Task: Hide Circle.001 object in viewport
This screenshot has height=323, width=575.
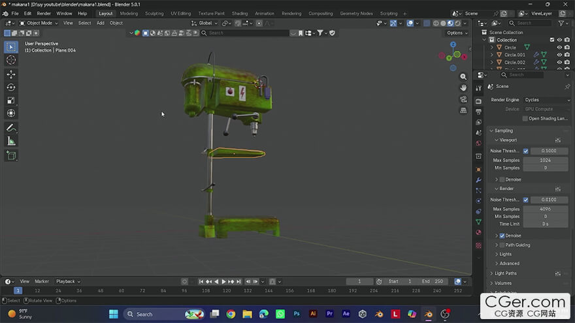Action: point(559,55)
